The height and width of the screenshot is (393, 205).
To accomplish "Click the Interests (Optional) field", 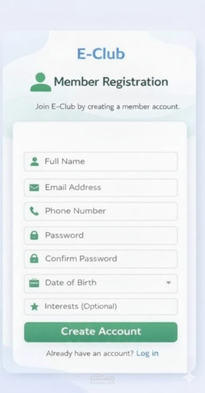I will point(101,306).
